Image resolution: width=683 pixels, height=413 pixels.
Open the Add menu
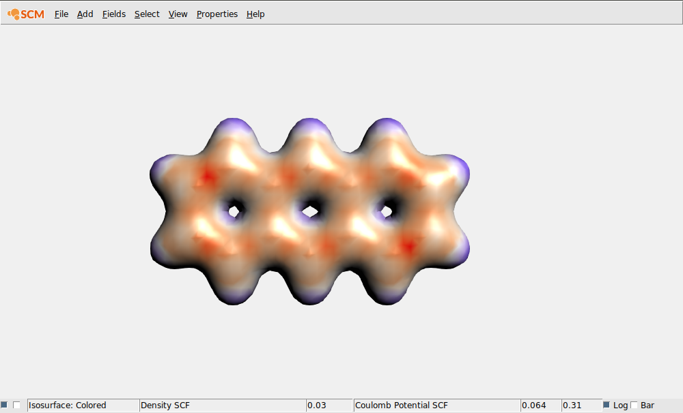click(85, 14)
